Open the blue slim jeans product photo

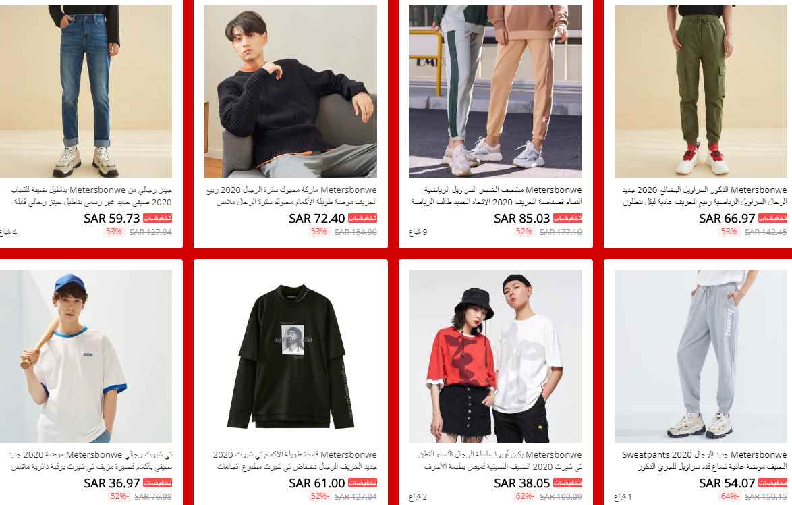click(x=86, y=92)
